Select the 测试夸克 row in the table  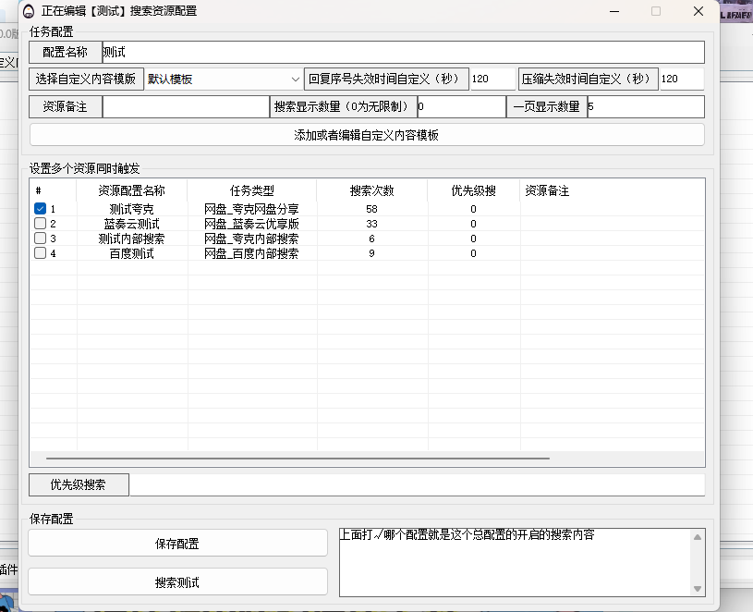pyautogui.click(x=129, y=208)
